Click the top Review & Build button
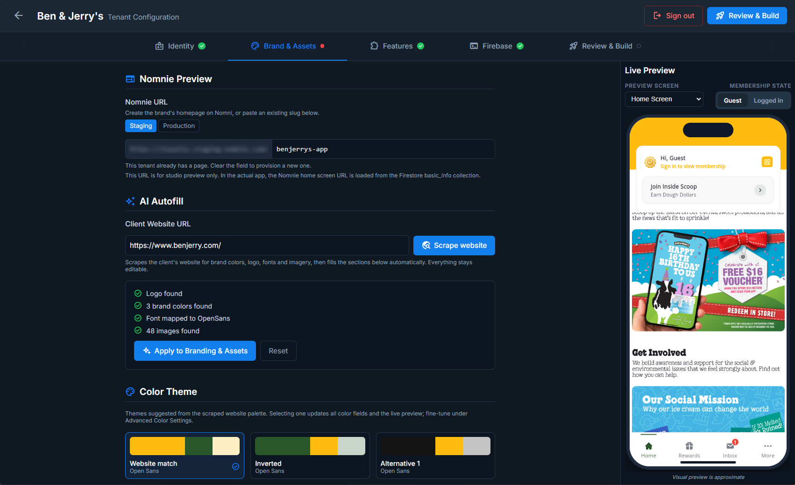 [747, 16]
